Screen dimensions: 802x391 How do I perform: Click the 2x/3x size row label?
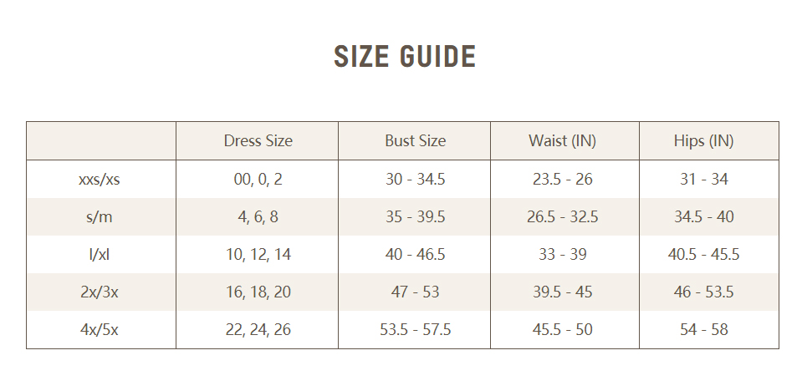[x=100, y=292]
